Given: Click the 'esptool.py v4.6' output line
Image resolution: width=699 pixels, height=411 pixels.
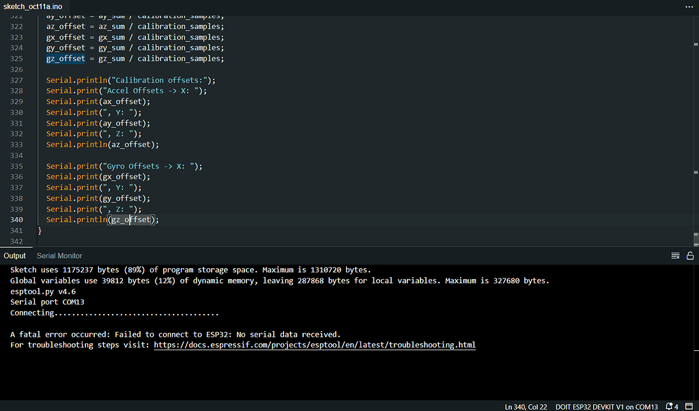Looking at the screenshot, I should 43,292.
